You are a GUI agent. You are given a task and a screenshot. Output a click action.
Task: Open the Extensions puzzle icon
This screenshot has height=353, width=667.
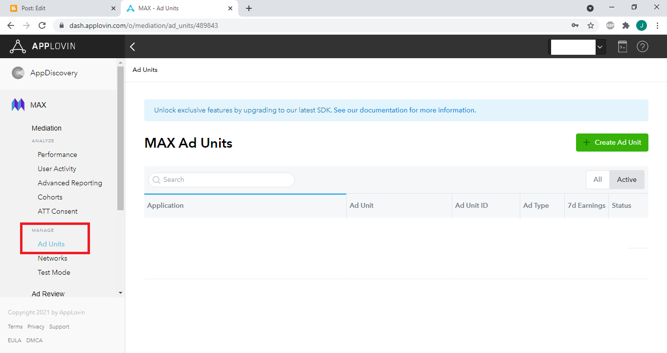(625, 25)
